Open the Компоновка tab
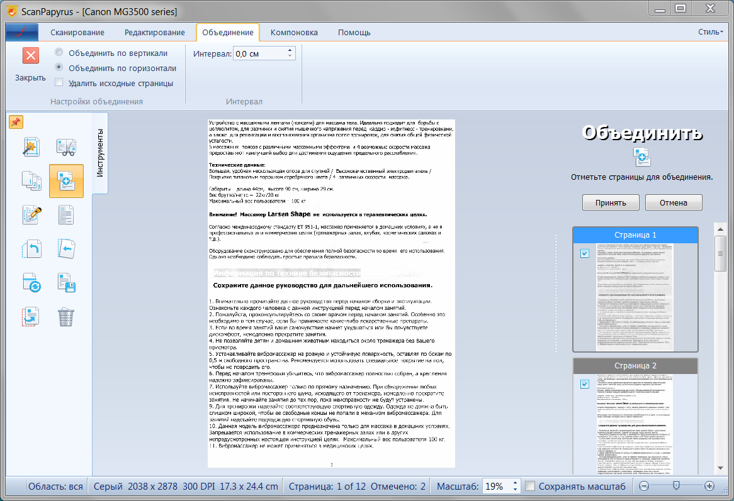This screenshot has height=501, width=734. pos(294,32)
